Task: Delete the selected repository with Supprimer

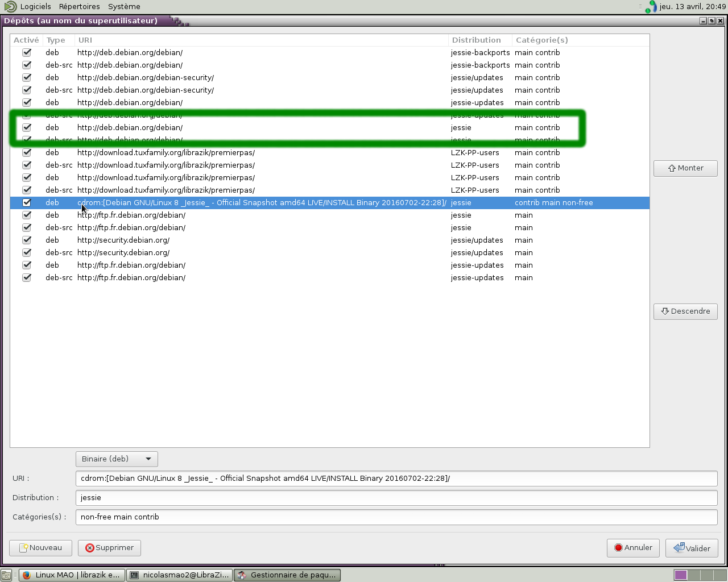Action: click(x=109, y=548)
